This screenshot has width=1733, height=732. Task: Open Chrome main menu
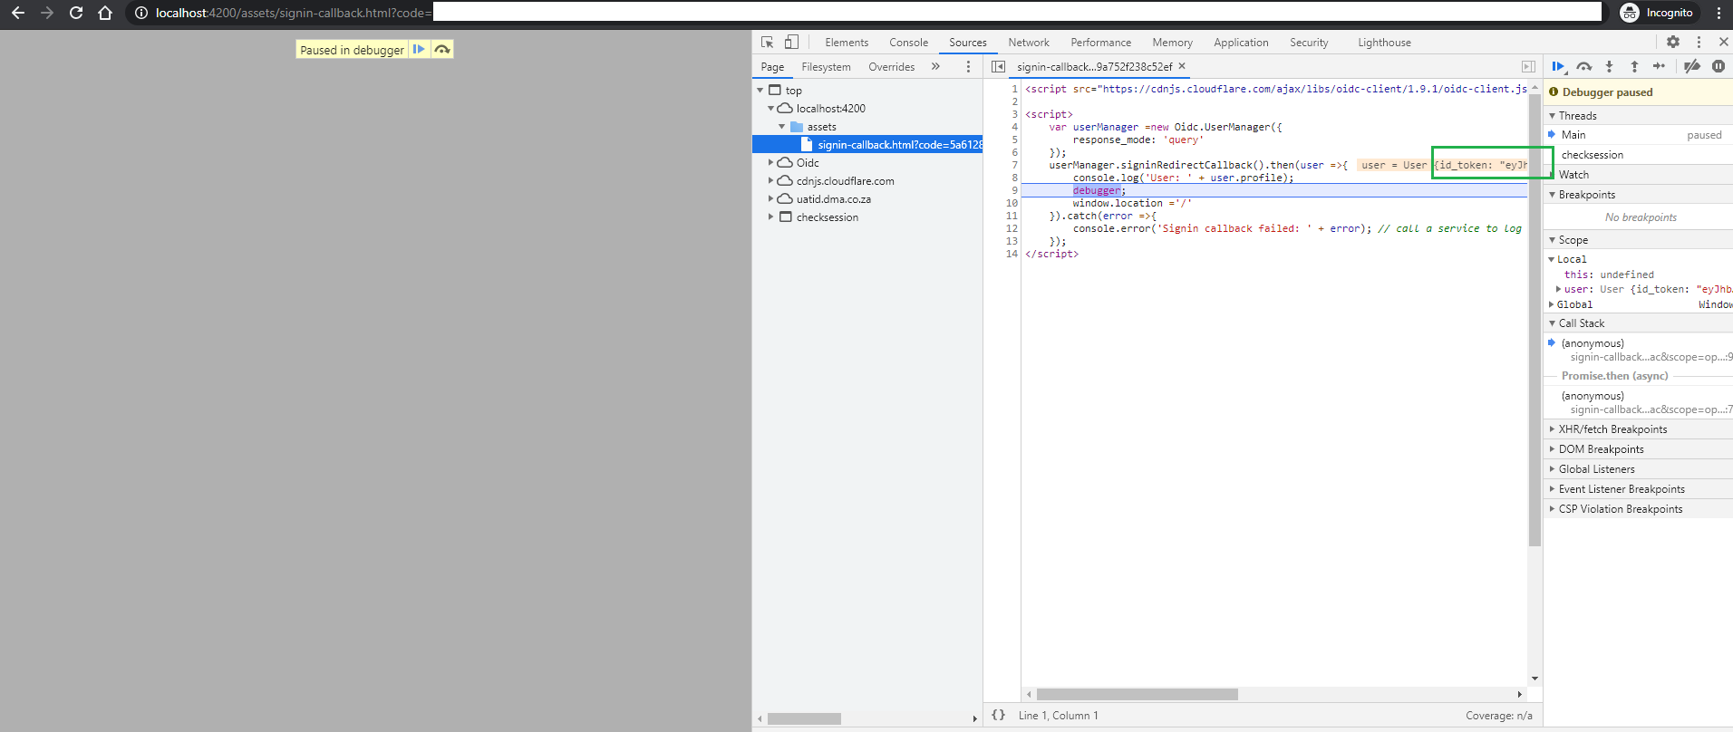point(1718,13)
